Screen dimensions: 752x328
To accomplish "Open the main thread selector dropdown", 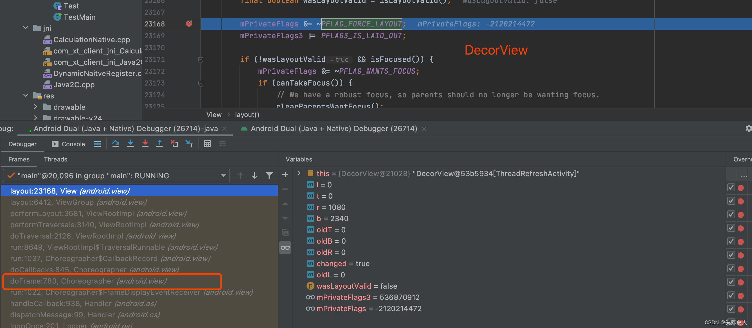I will (x=116, y=176).
